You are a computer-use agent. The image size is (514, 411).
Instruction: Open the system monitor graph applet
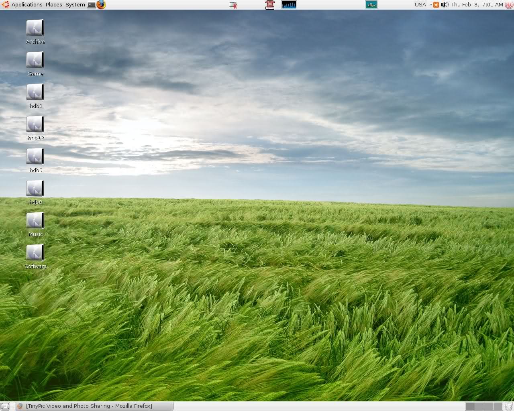(x=289, y=5)
